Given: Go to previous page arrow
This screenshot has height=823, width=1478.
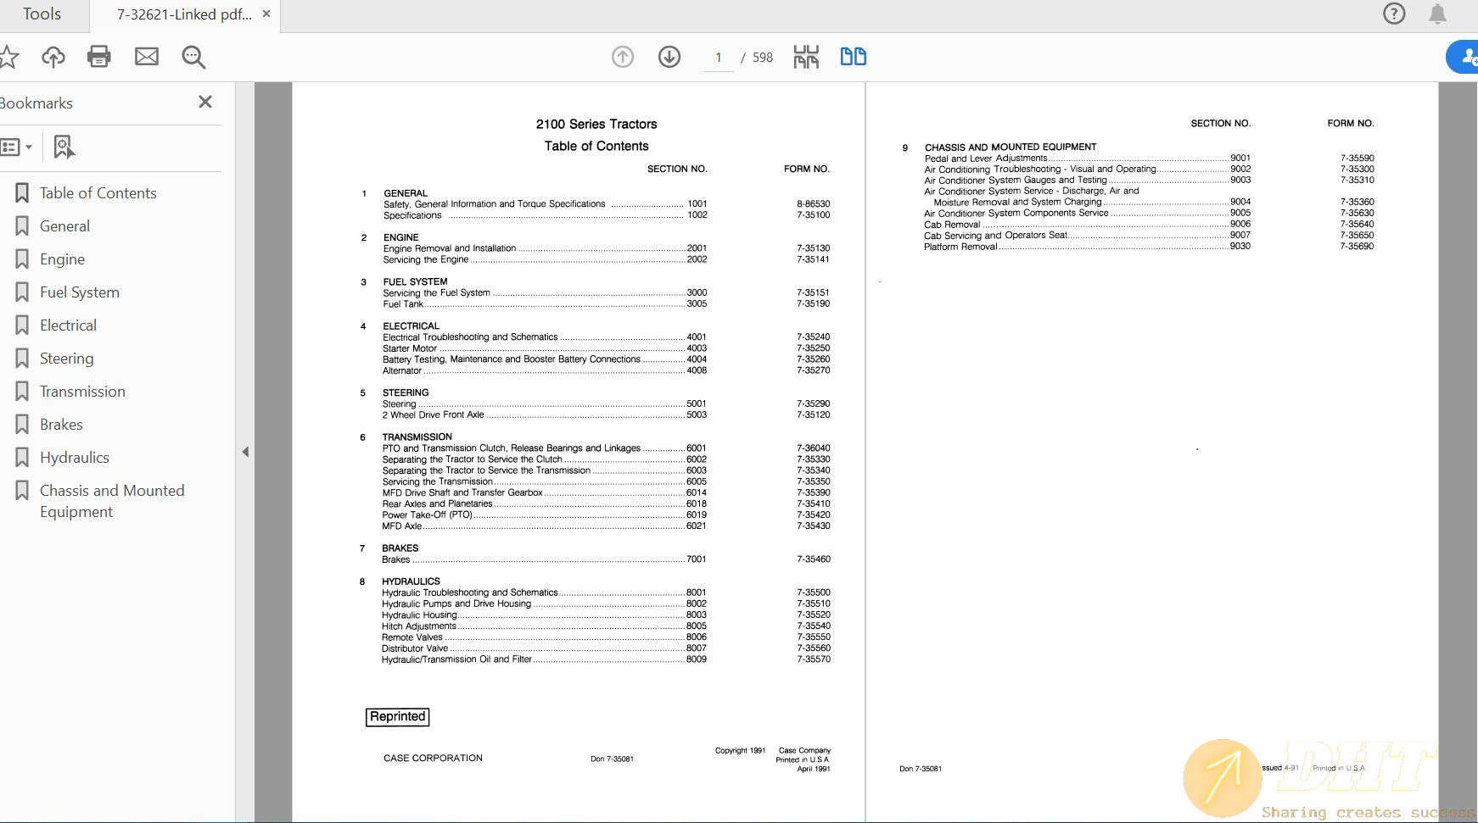Looking at the screenshot, I should [x=623, y=57].
